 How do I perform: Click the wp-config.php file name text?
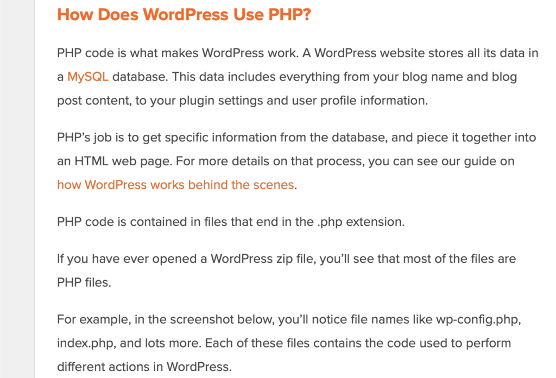click(478, 319)
